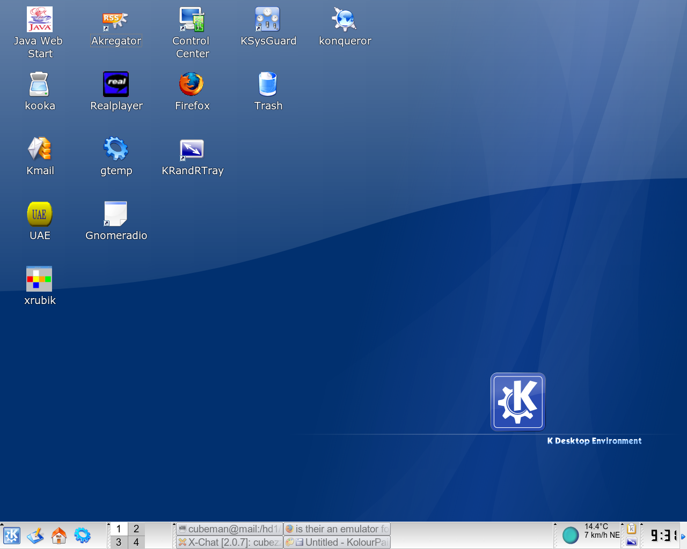
Task: Click the desktop access pencil icon in panel
Action: click(35, 536)
